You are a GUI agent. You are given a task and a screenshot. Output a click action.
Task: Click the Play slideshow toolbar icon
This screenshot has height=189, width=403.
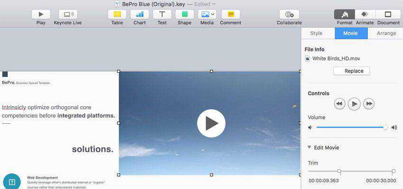[x=41, y=15]
